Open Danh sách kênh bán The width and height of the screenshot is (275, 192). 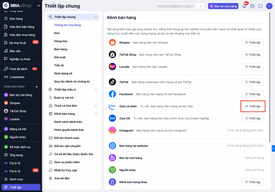(x=68, y=122)
